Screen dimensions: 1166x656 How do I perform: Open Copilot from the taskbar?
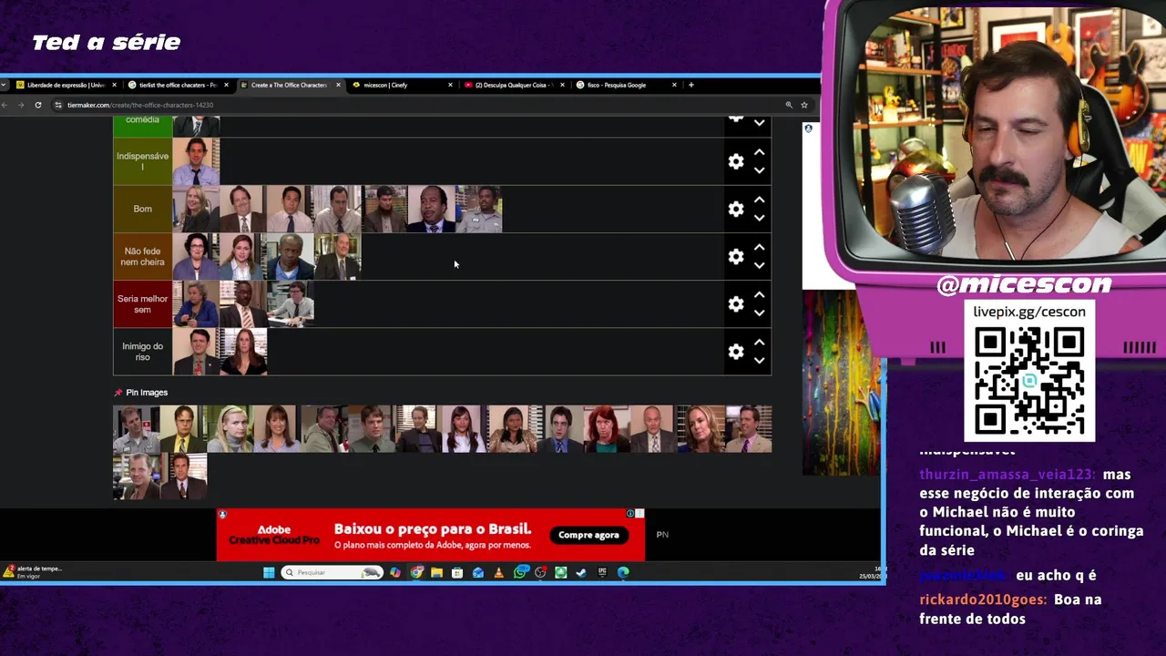(x=394, y=572)
